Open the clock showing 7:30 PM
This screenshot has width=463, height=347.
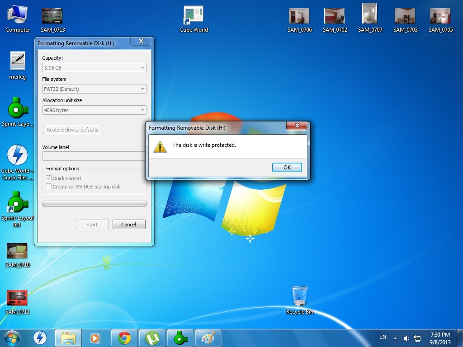(x=440, y=338)
